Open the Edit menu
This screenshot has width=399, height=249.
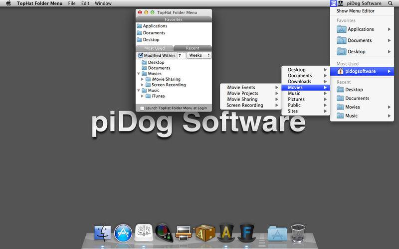[85, 3]
